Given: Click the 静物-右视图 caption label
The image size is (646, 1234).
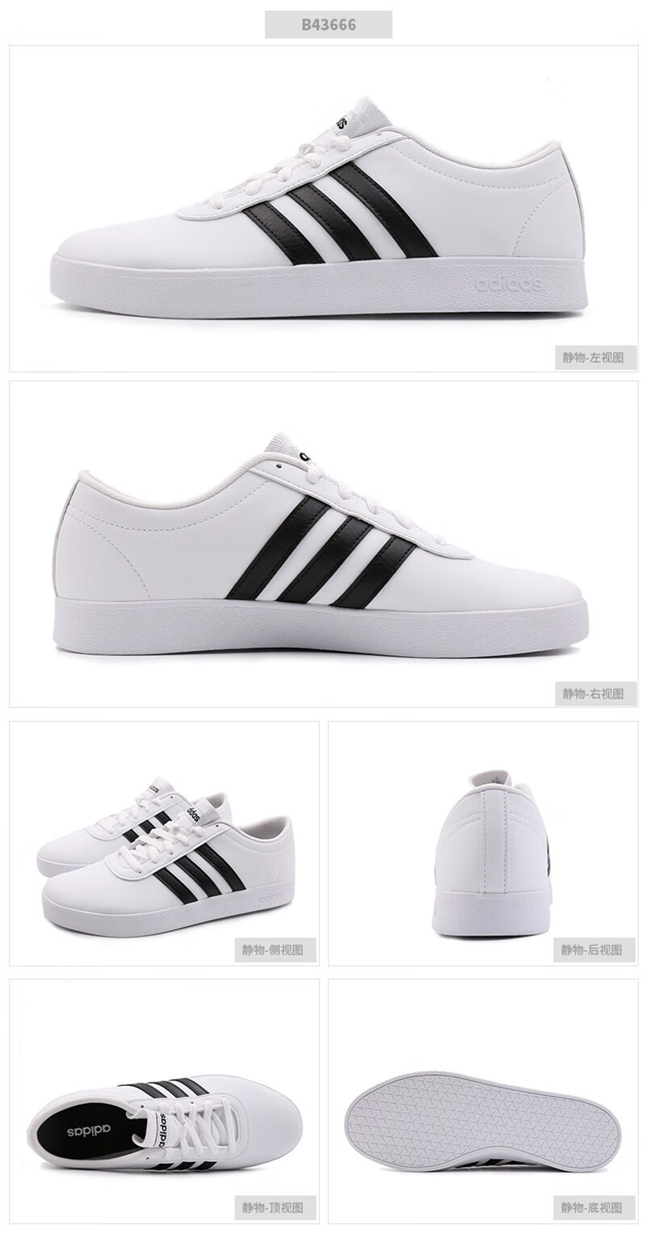Looking at the screenshot, I should (x=595, y=693).
